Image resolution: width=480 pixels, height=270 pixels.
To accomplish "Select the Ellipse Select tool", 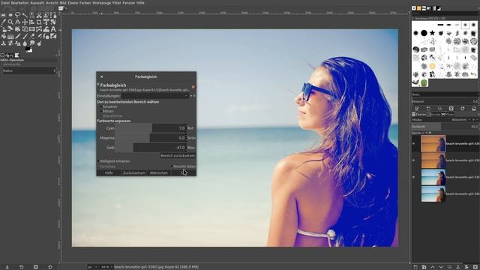I will pyautogui.click(x=10, y=15).
